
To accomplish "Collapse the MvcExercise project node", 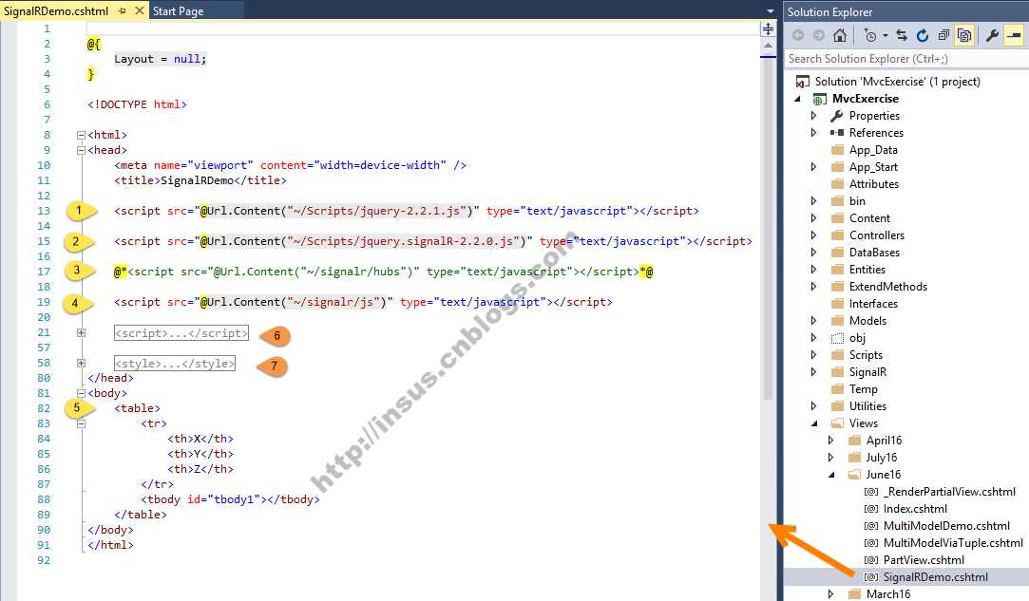I will pos(797,99).
